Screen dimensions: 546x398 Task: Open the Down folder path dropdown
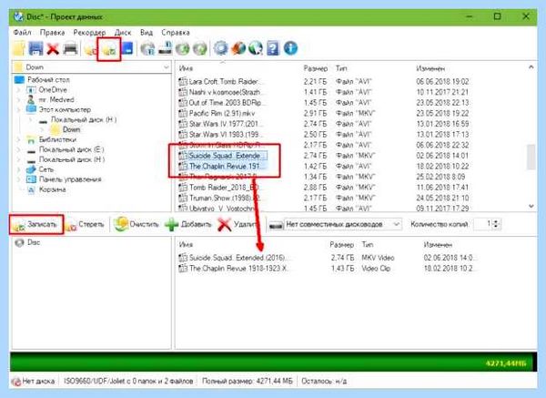pyautogui.click(x=167, y=66)
